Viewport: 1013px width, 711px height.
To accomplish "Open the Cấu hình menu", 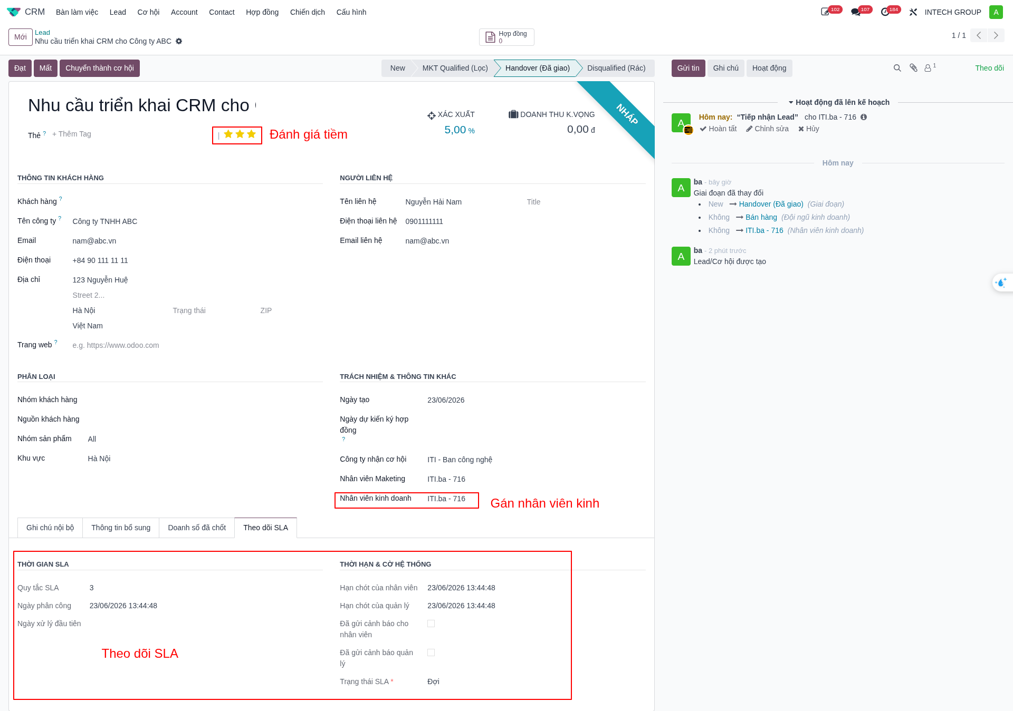I will 351,12.
